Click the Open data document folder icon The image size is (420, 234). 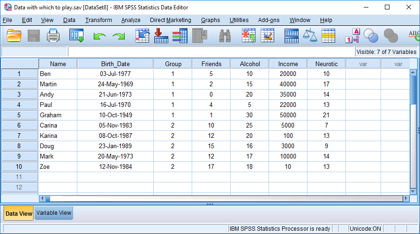pyautogui.click(x=14, y=36)
